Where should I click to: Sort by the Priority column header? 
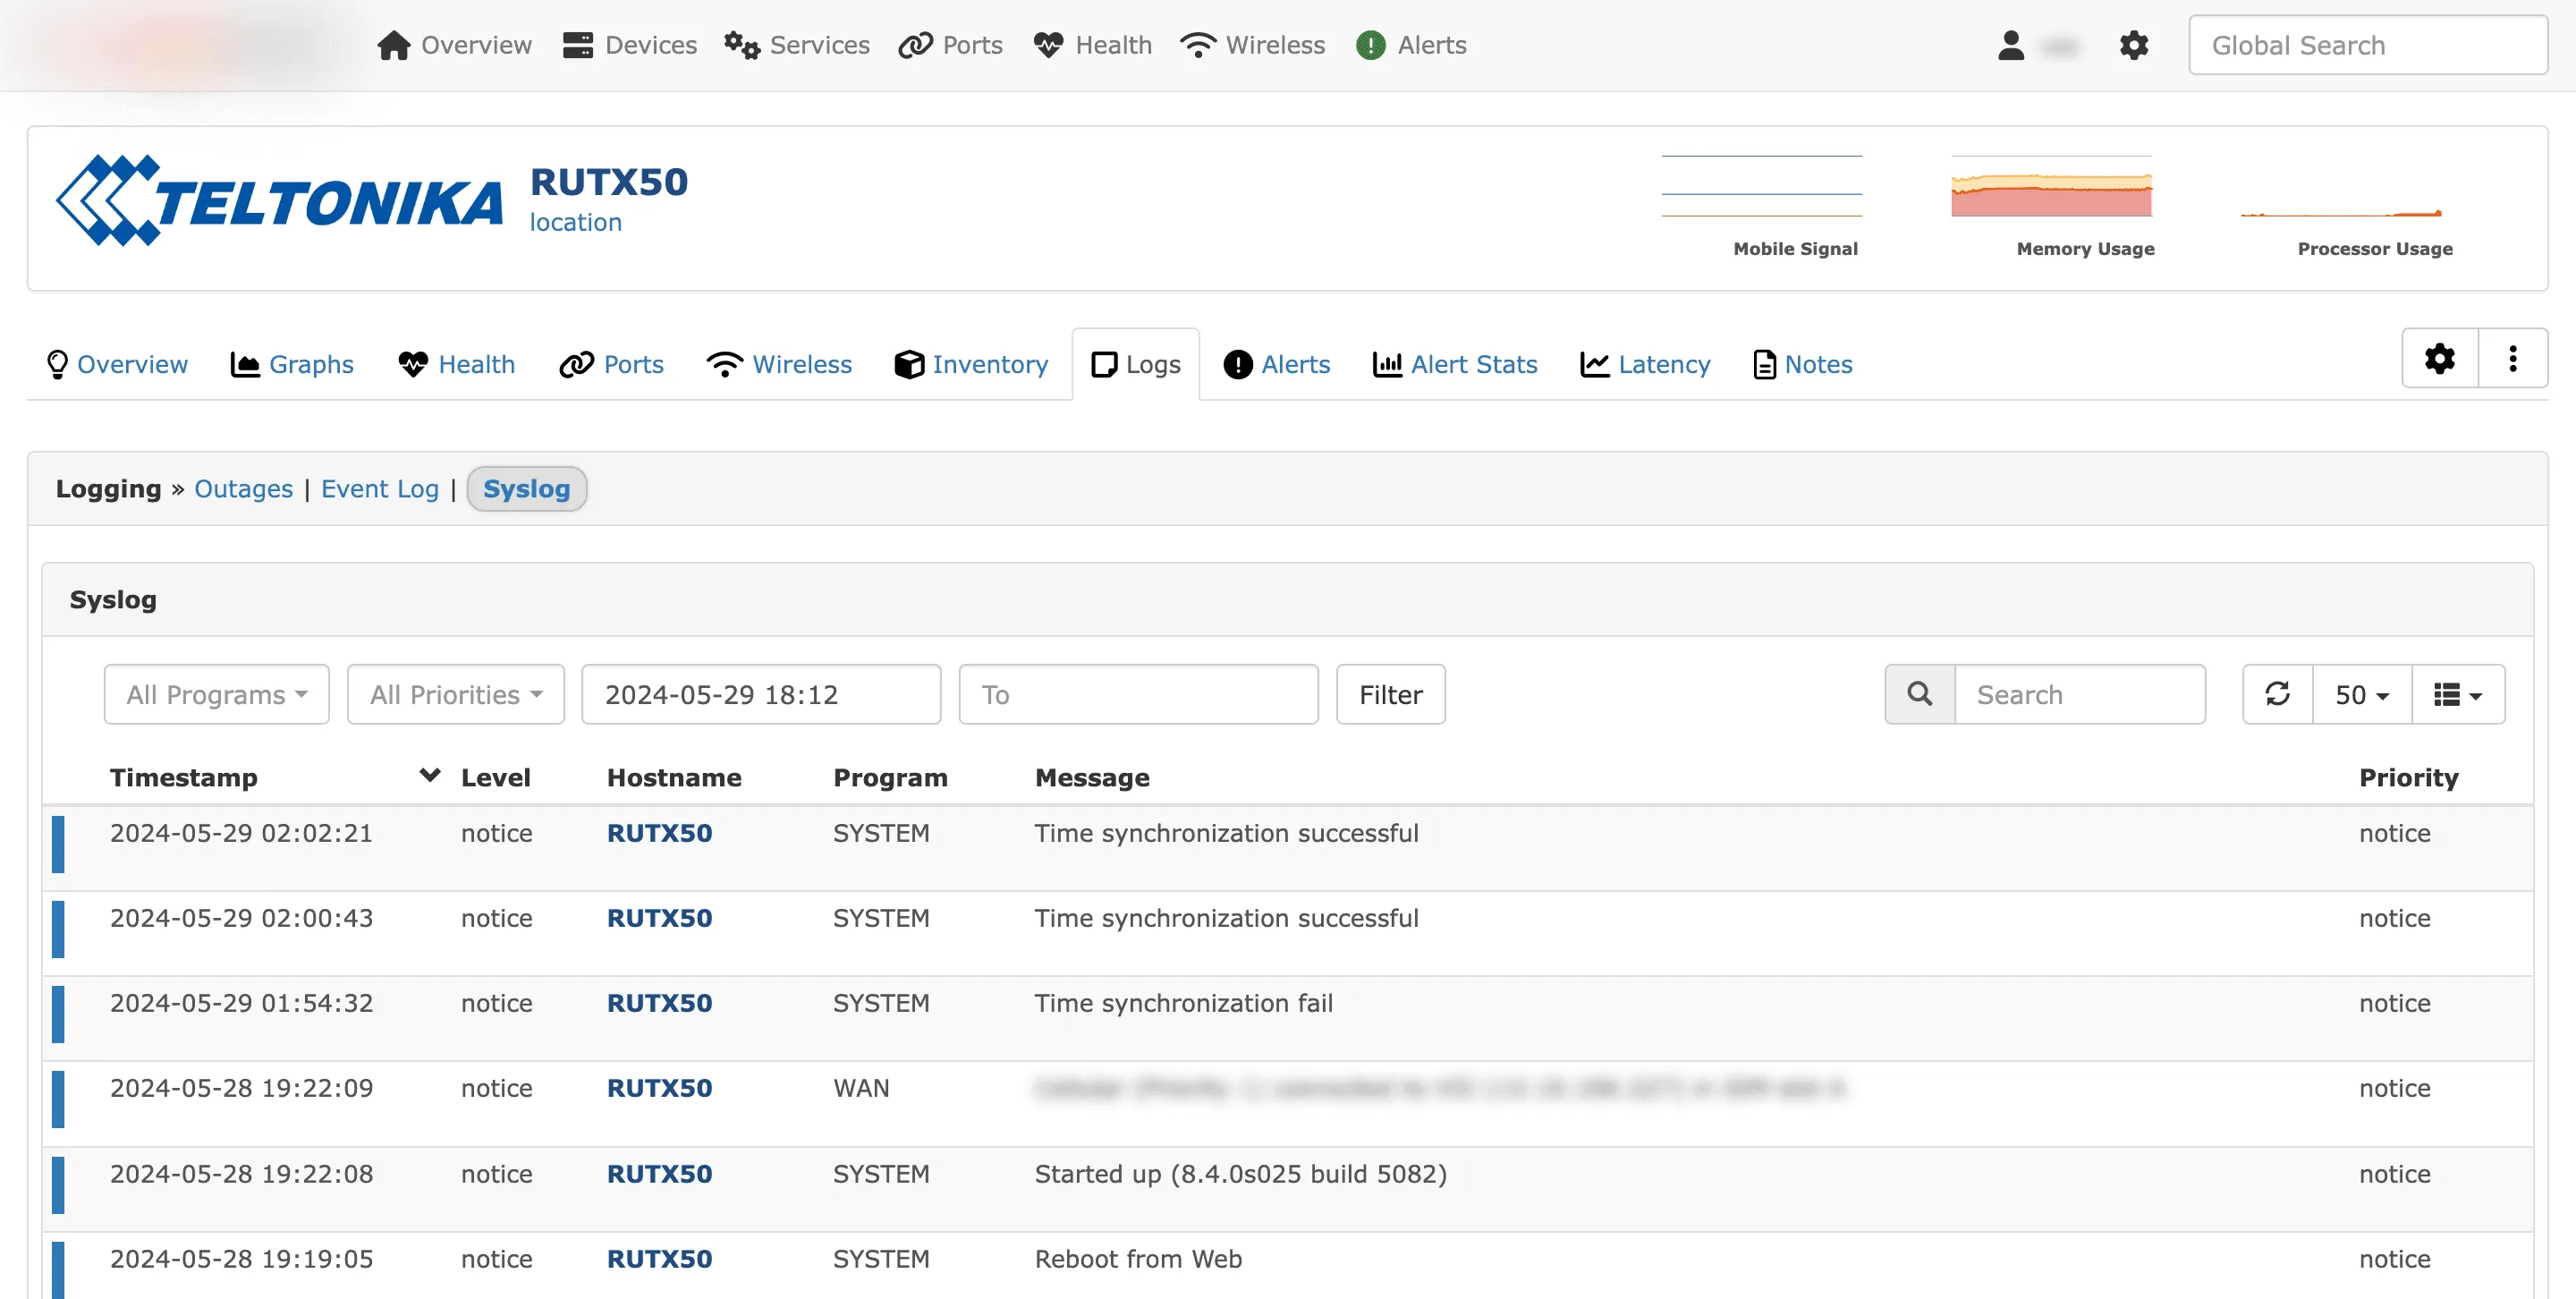(2408, 777)
